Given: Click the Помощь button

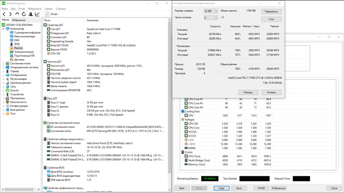Looking at the screenshot, I should (x=248, y=92).
